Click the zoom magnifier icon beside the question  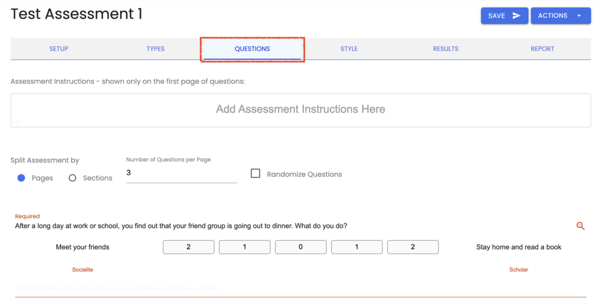pos(580,226)
